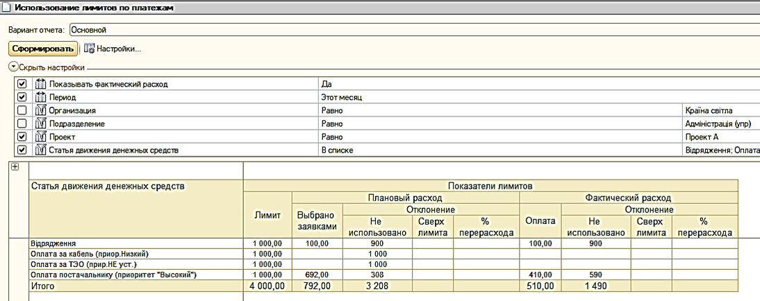Uncheck the 'Проект' filter checkbox
The image size is (760, 301).
pos(22,137)
